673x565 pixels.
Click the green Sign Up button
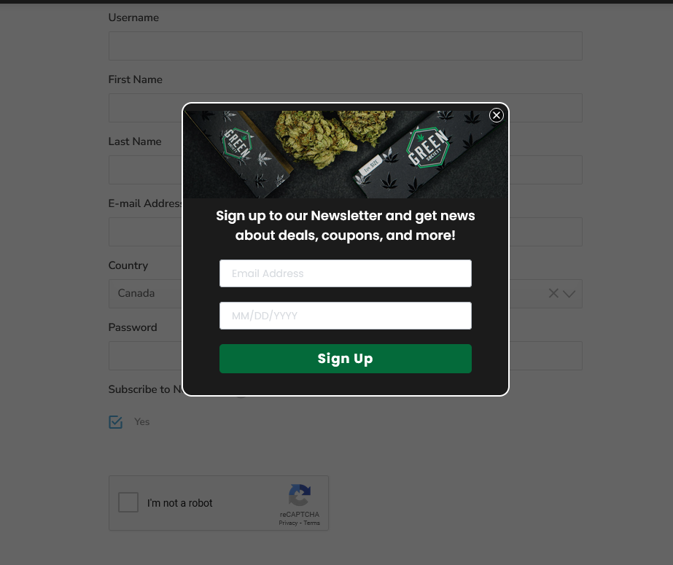coord(345,359)
